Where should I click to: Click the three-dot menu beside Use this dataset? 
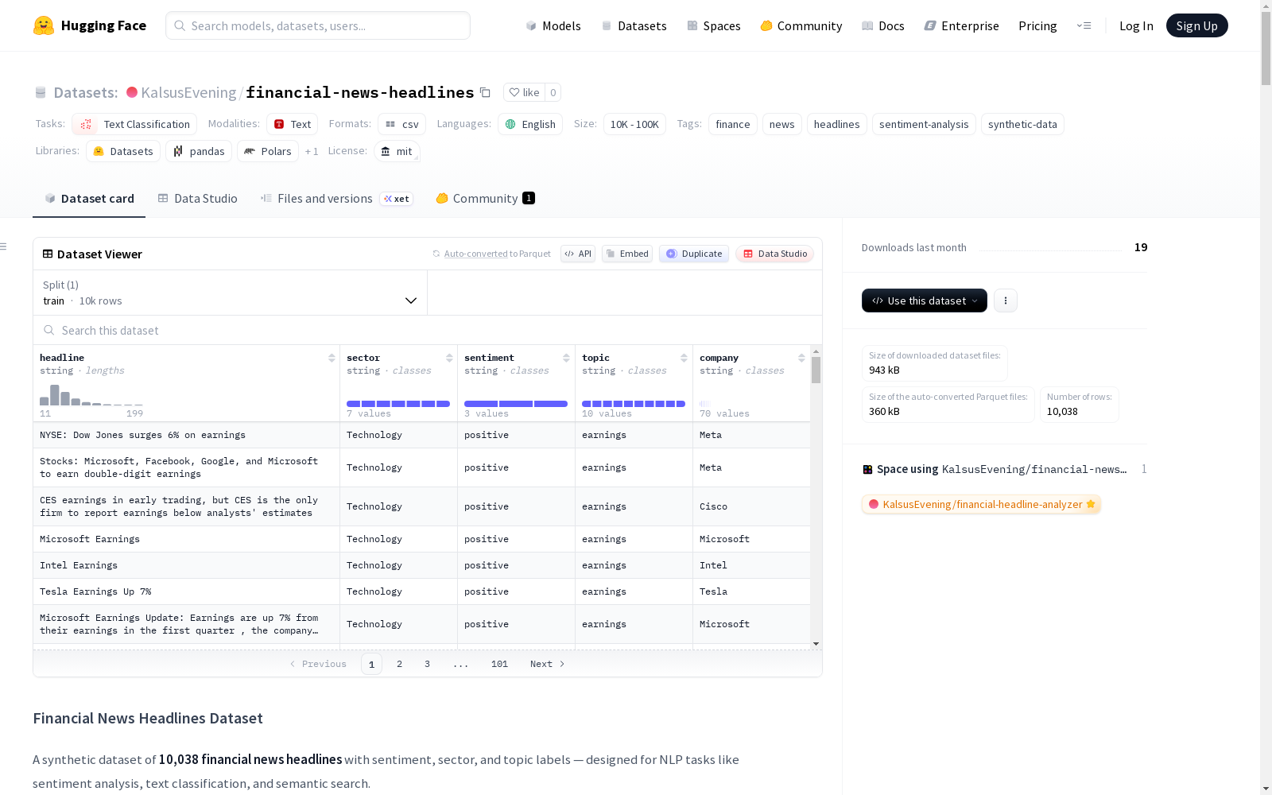pos(1006,301)
